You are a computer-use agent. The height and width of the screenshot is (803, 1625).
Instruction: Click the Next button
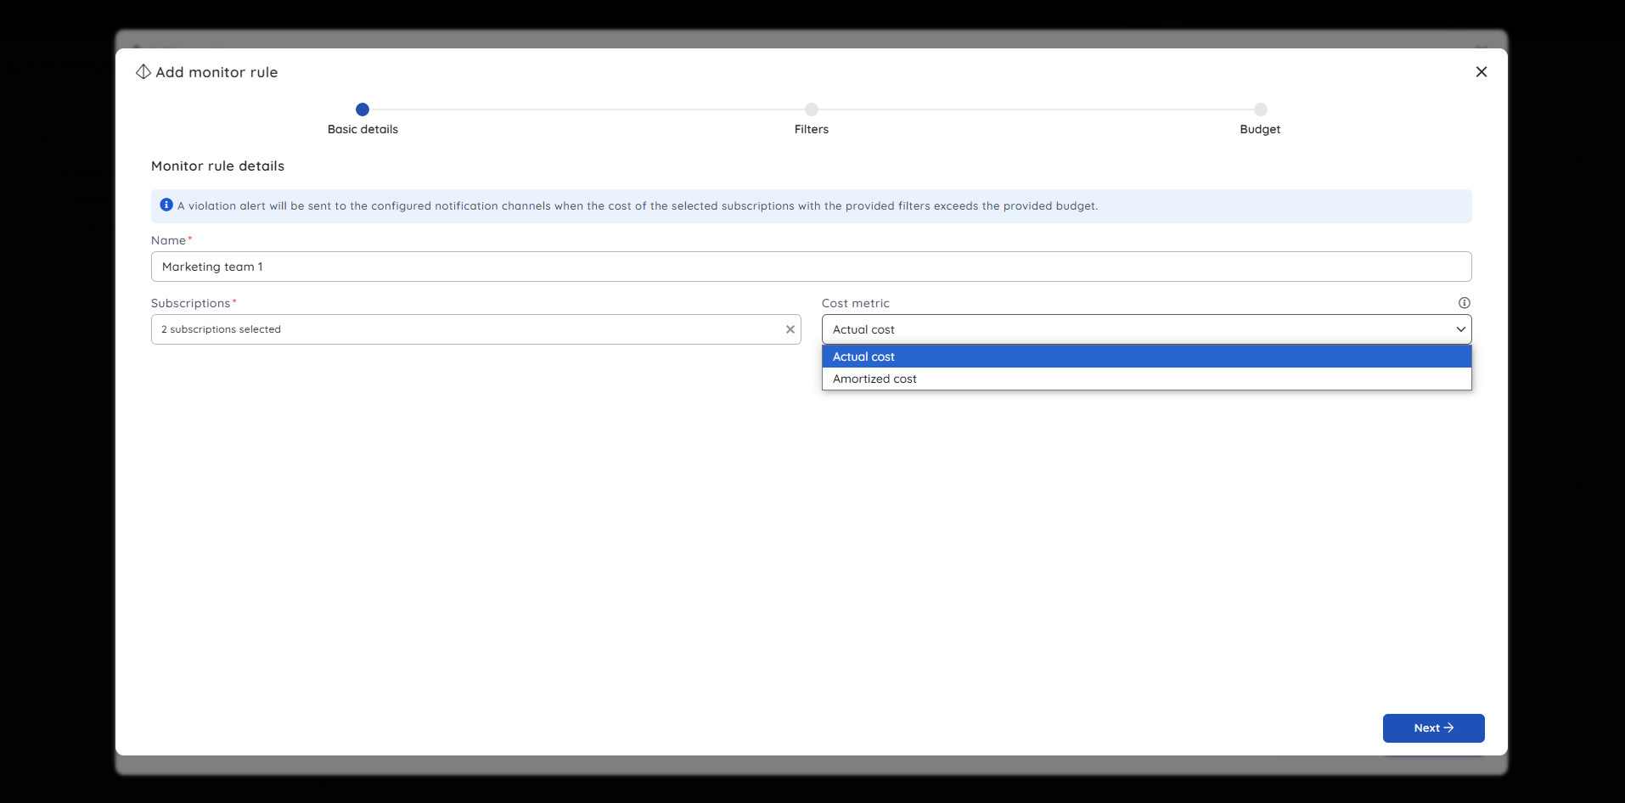click(x=1433, y=728)
